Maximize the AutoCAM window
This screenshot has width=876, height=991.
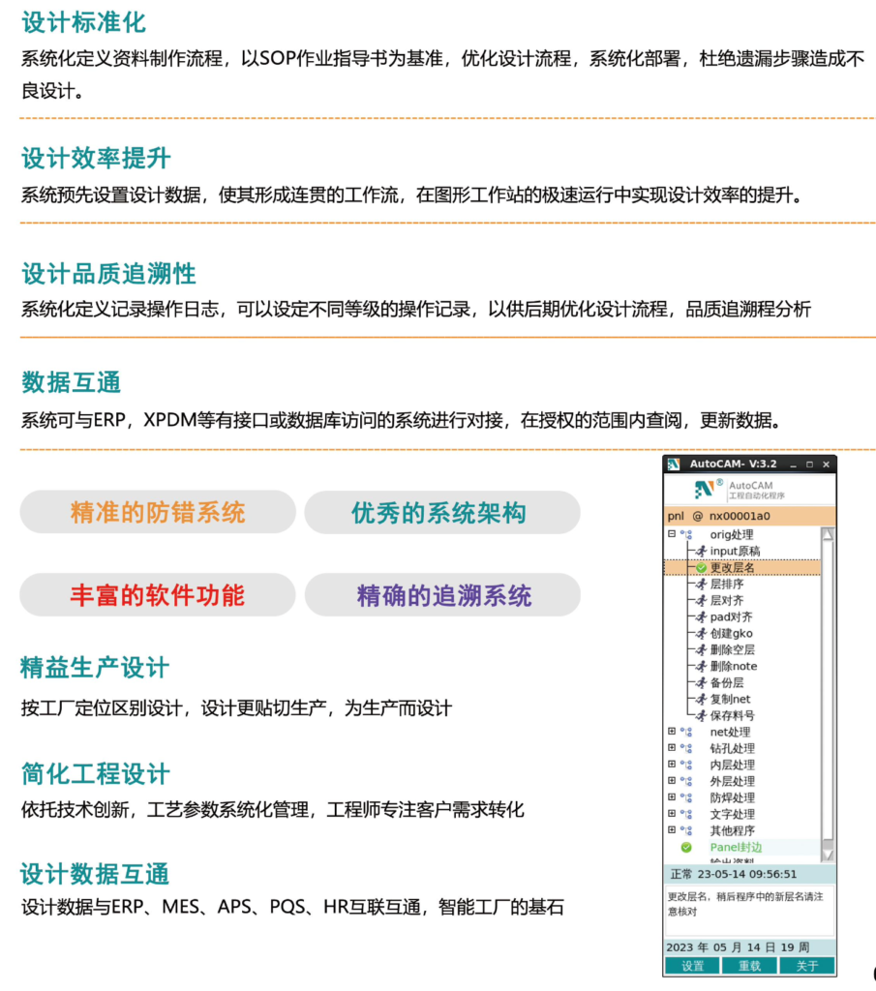point(809,465)
